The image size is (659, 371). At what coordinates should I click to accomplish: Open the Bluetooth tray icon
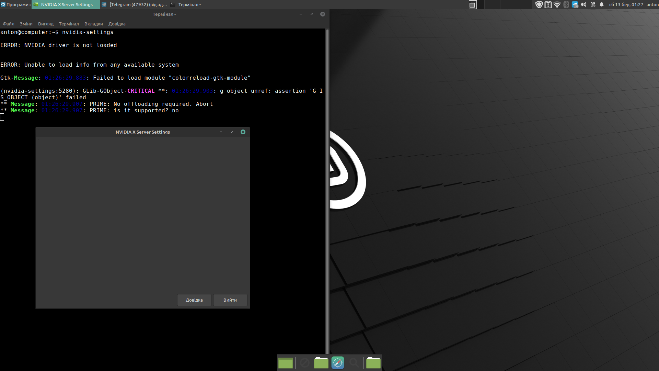(566, 4)
